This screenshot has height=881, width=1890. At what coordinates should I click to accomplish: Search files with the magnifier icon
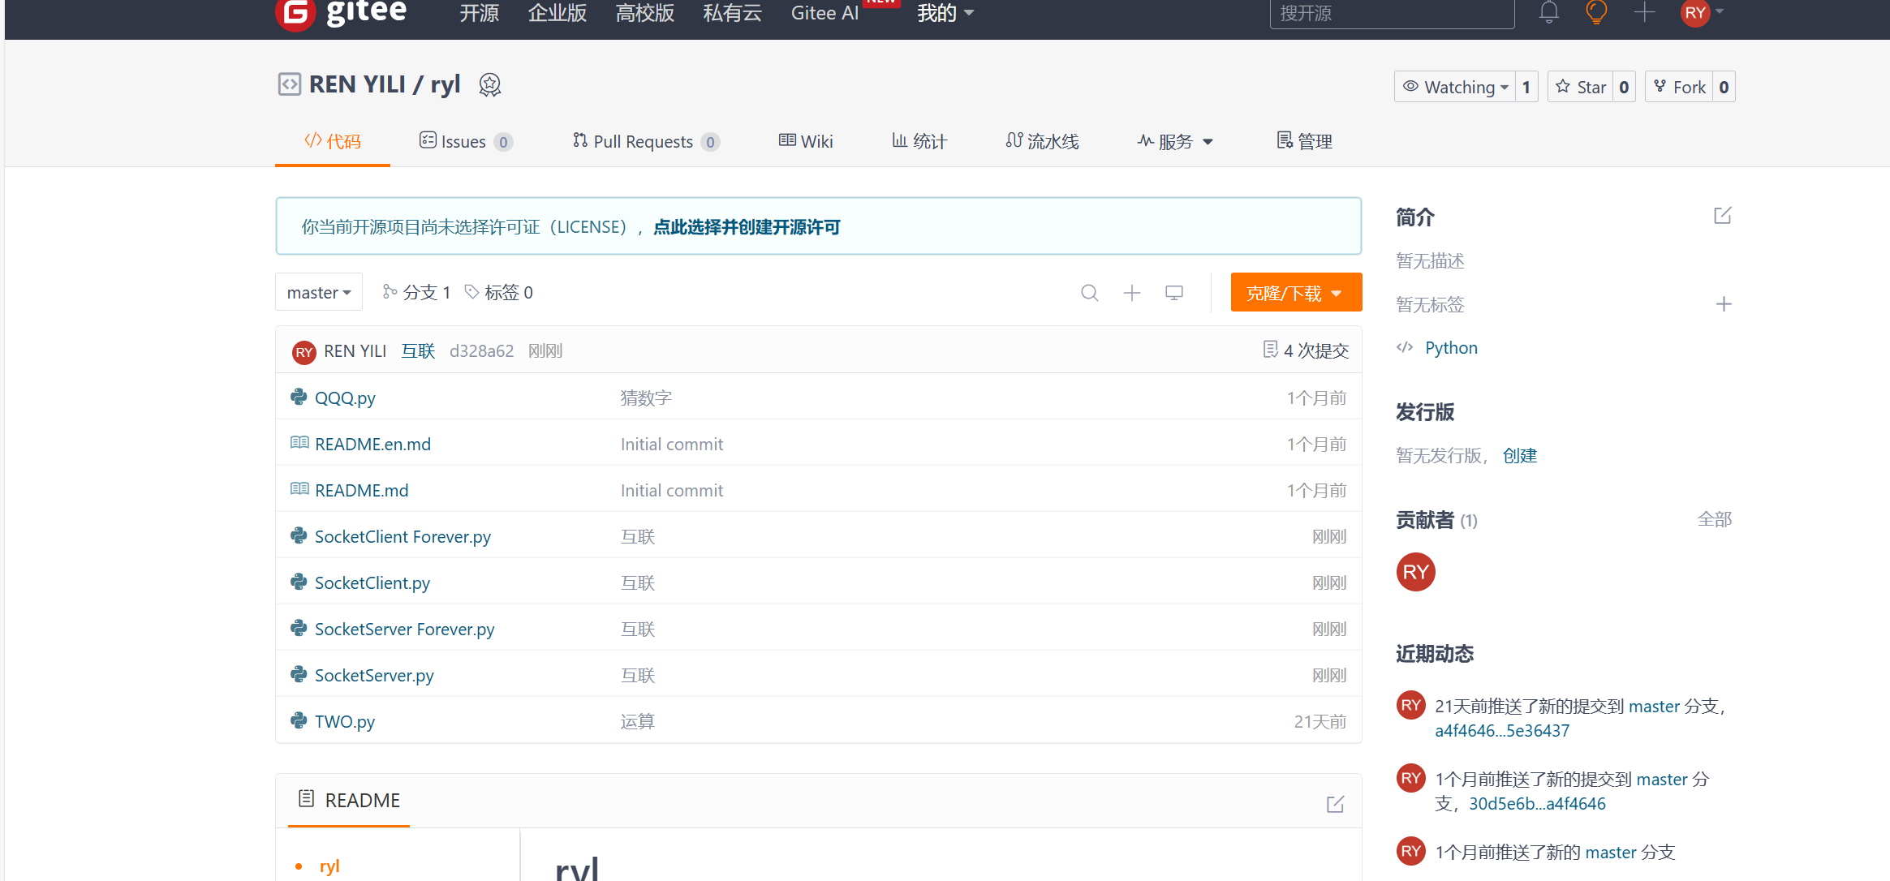point(1089,293)
